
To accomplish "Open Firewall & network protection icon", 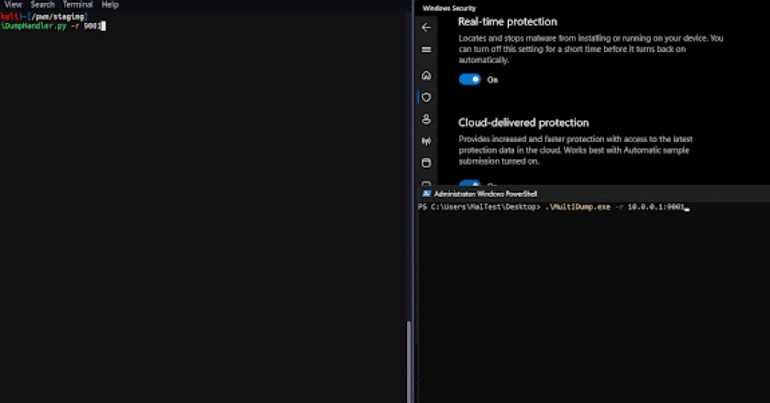I will point(425,141).
